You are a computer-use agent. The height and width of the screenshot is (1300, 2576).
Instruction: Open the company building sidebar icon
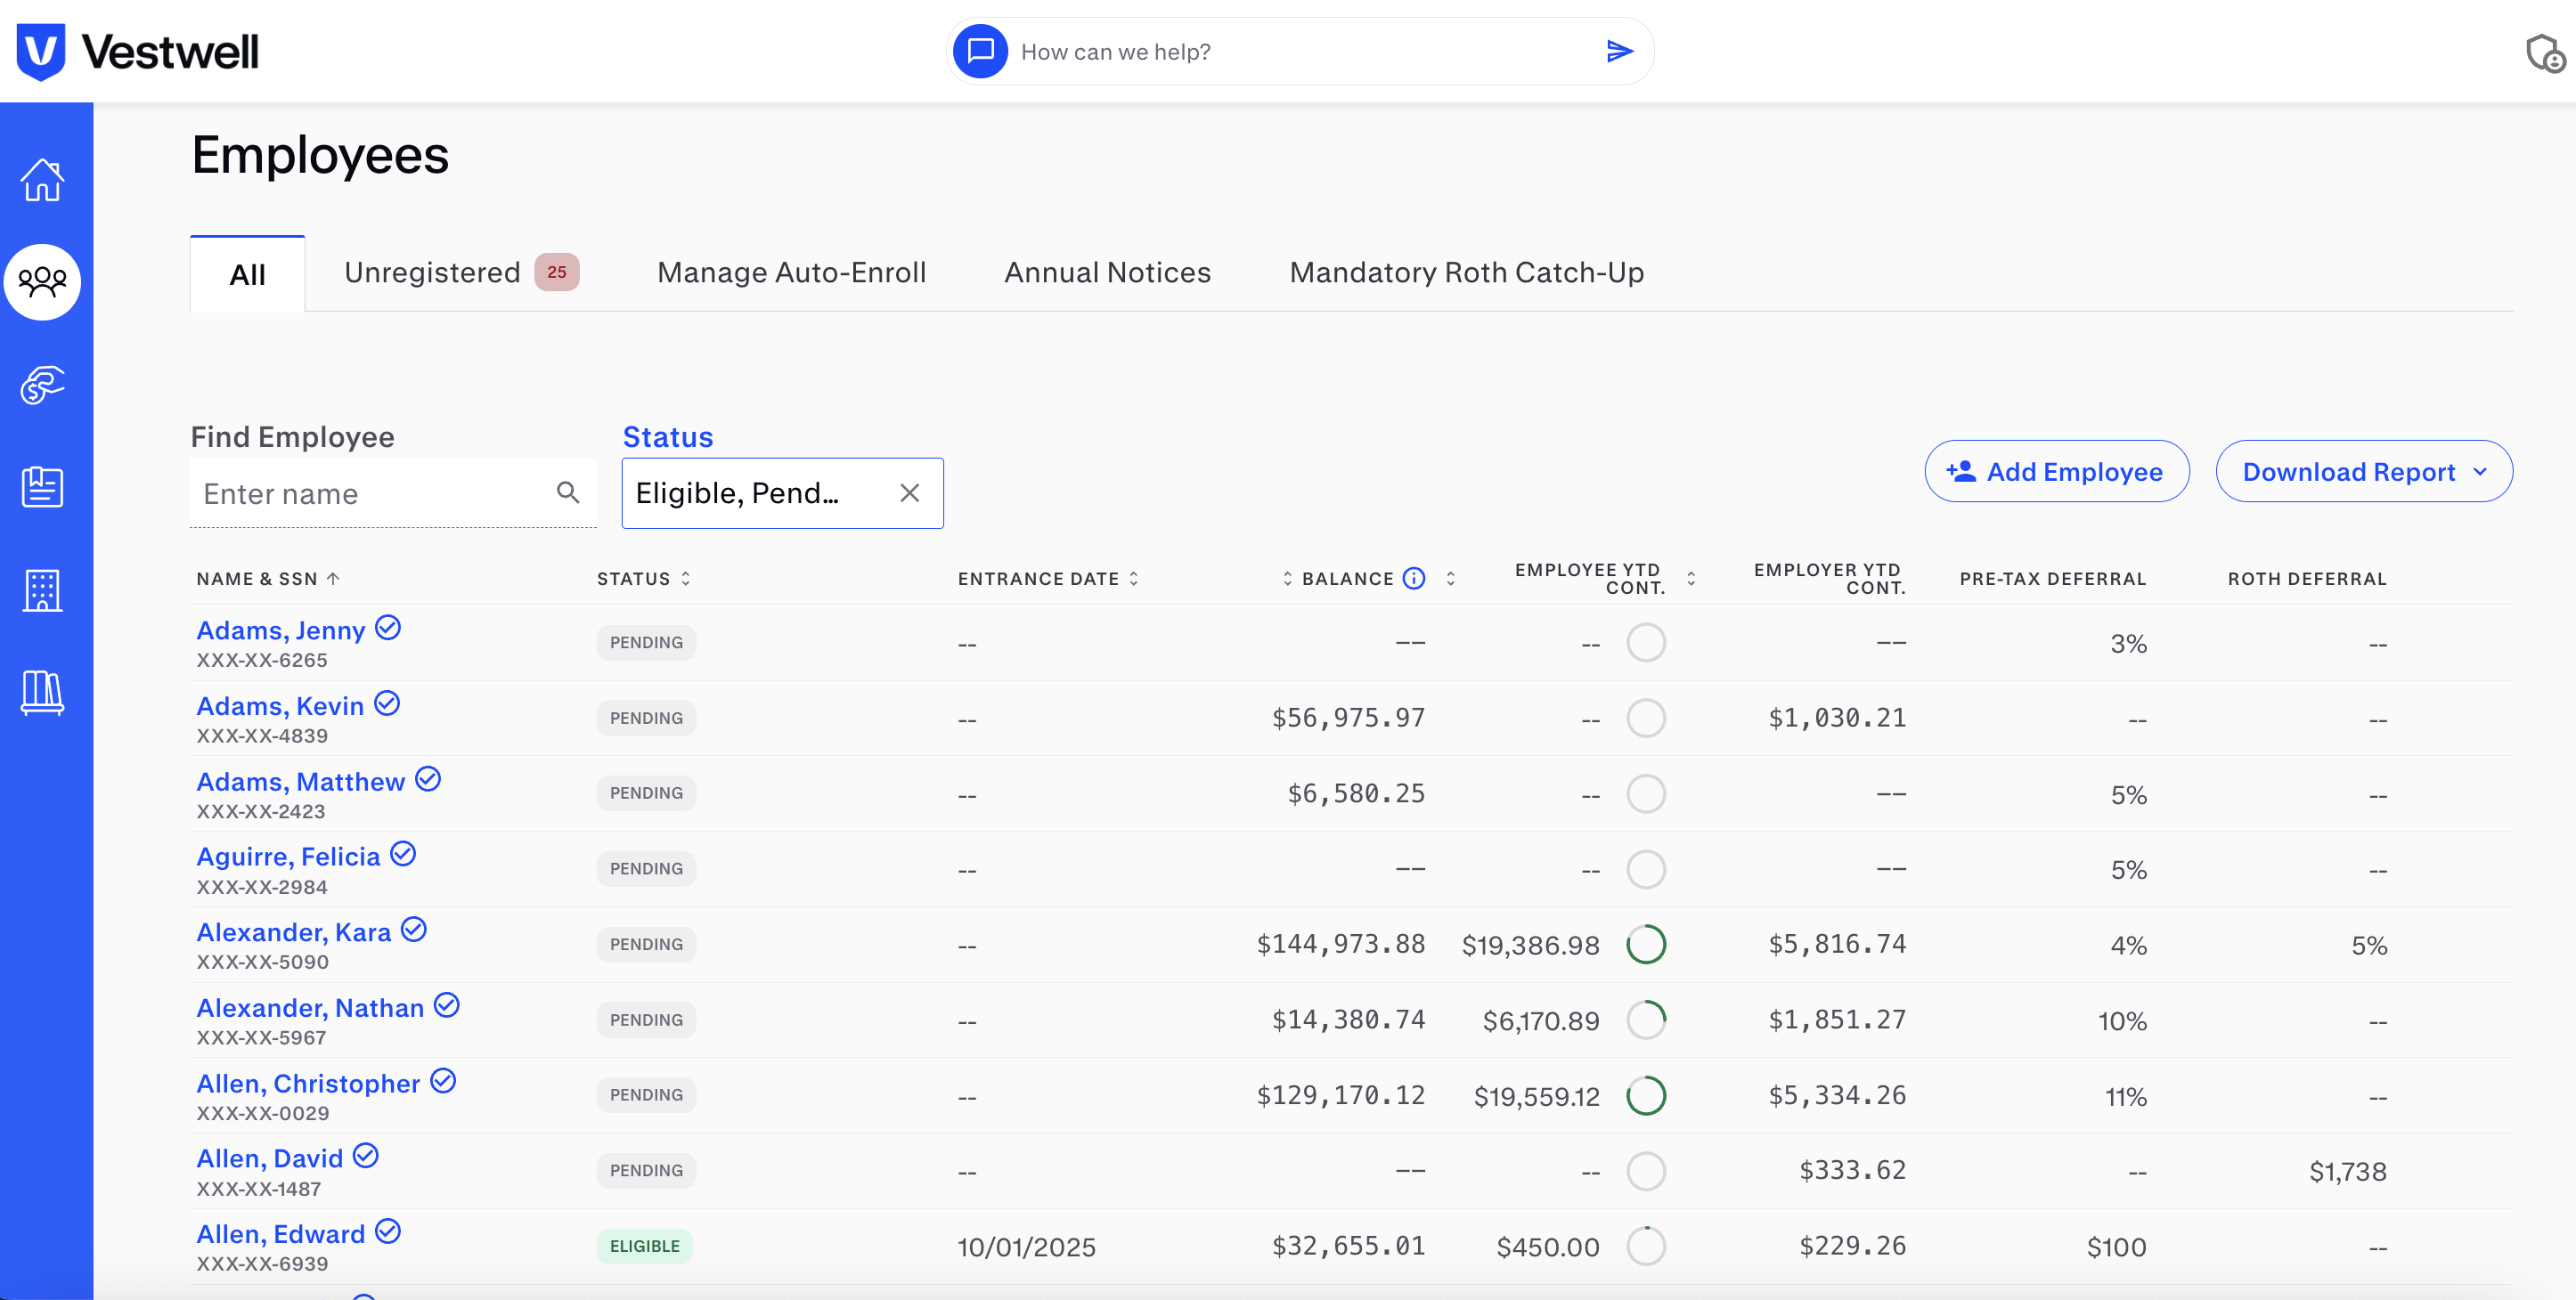tap(42, 590)
